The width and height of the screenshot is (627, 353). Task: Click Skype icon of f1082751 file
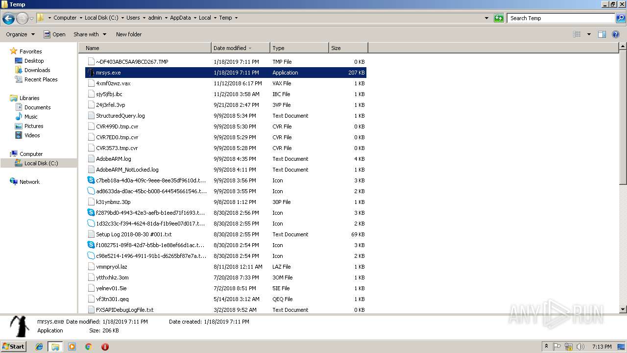pos(91,245)
